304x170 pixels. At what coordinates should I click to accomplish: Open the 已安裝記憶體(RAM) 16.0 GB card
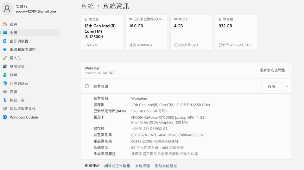pos(147,32)
